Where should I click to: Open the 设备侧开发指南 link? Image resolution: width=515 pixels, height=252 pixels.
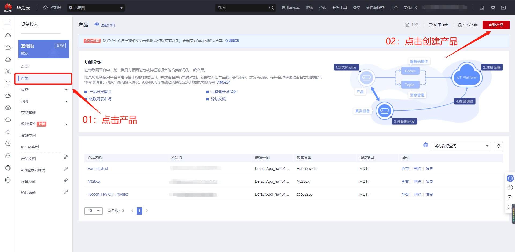(224, 92)
